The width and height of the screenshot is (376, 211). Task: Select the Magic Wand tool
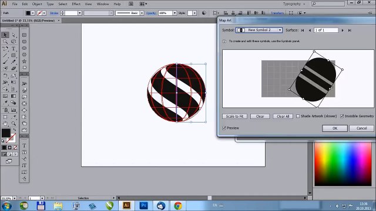5,42
